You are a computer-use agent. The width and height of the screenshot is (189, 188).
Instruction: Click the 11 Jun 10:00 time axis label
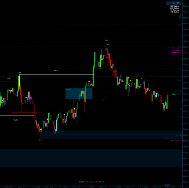76,187
